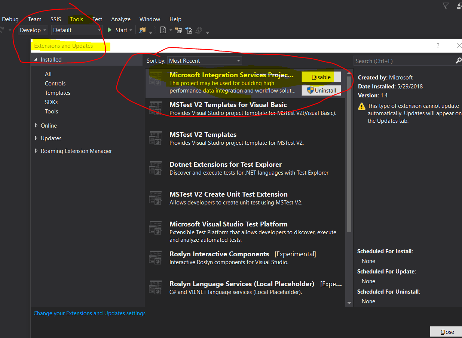Click the Roslyn Interactive Components extension icon

pos(156,258)
